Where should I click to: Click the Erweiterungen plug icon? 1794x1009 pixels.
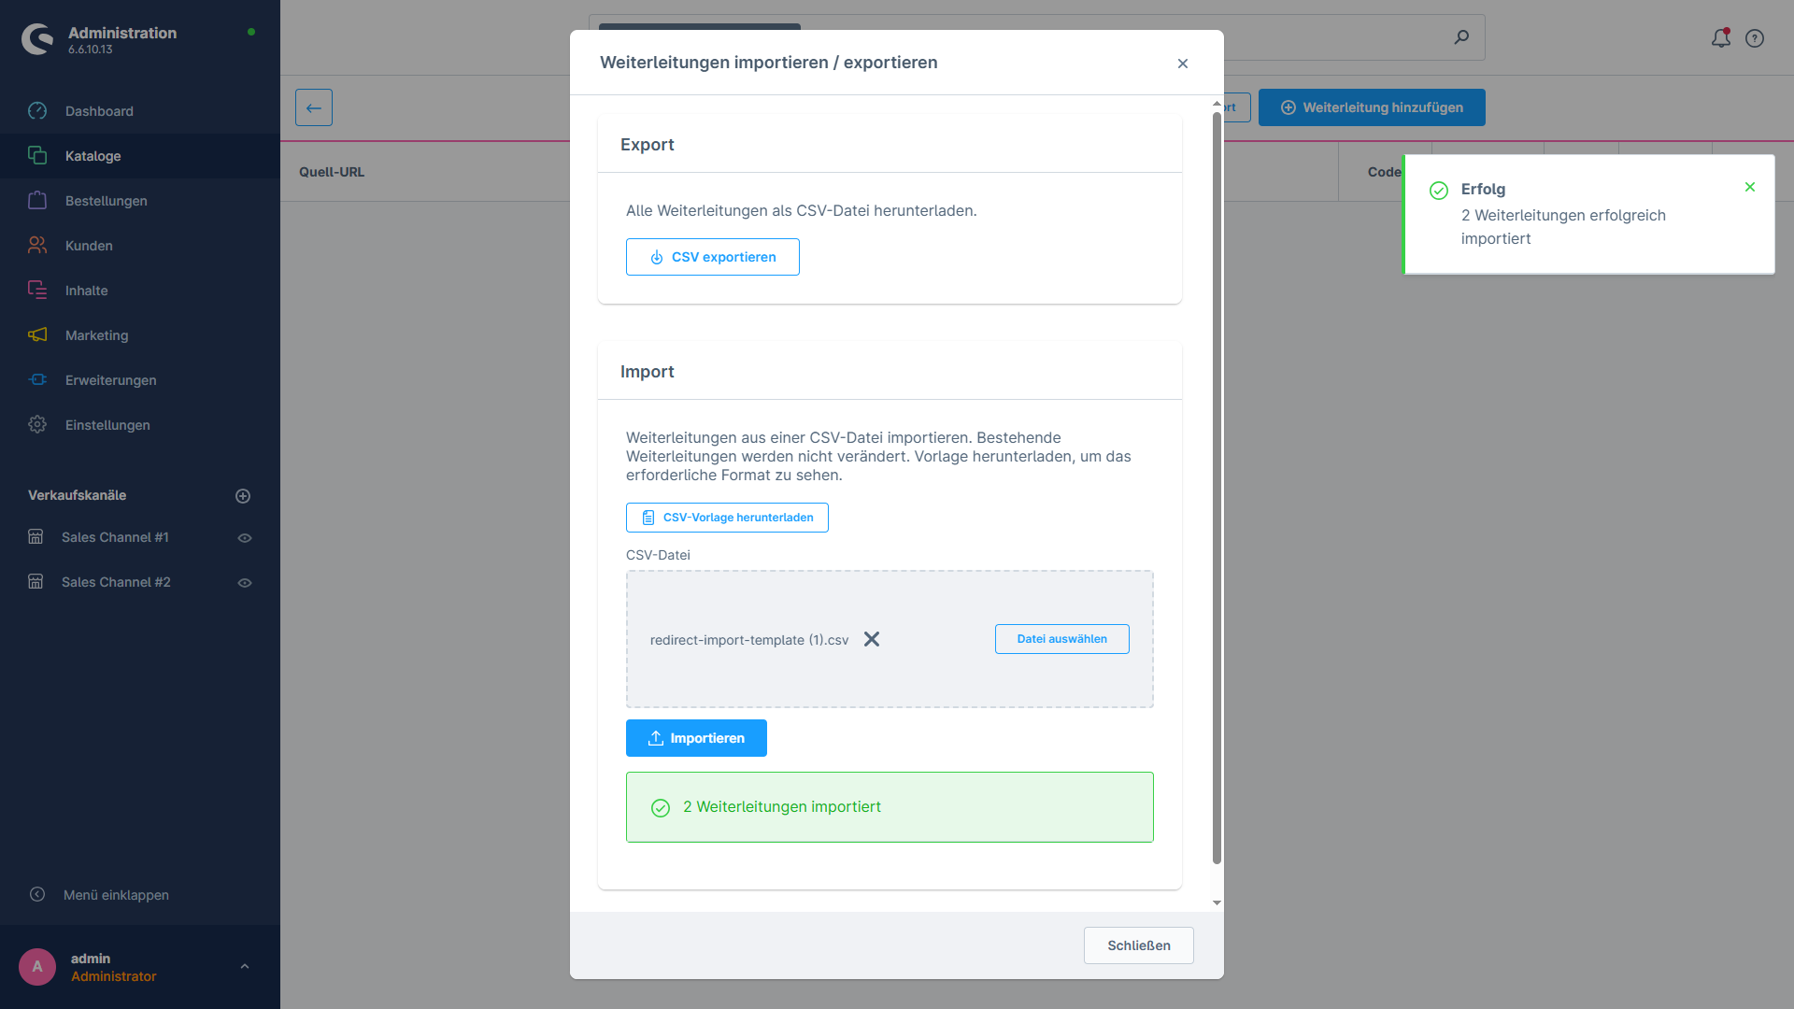pyautogui.click(x=37, y=379)
